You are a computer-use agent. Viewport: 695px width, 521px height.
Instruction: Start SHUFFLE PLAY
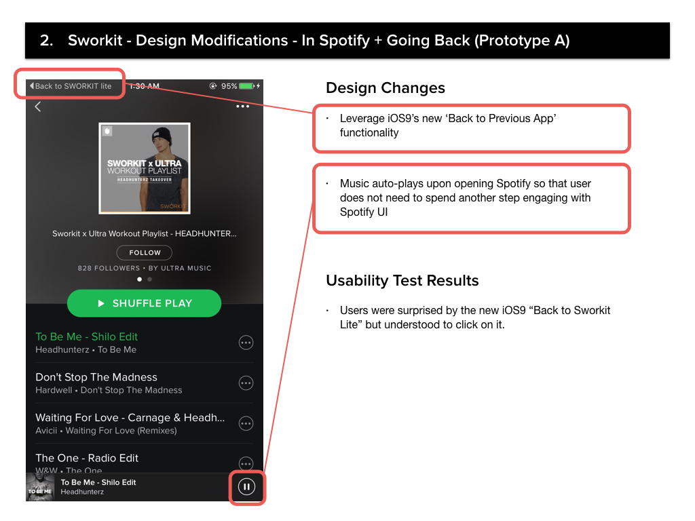point(144,303)
